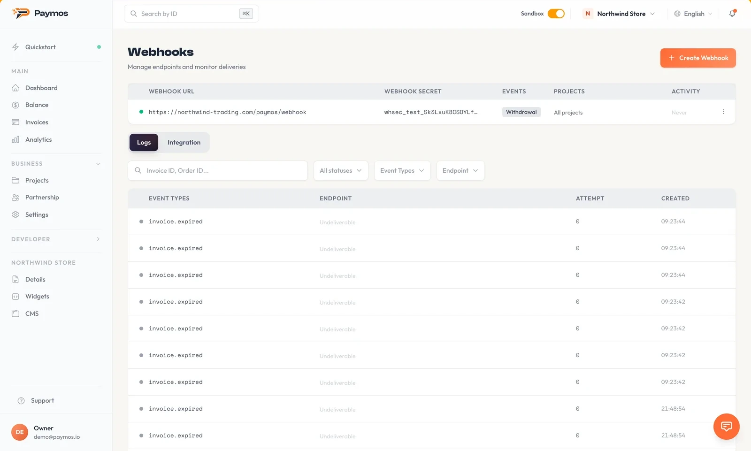The image size is (751, 451).
Task: Click the ⌘K shortcut badge
Action: pos(246,14)
